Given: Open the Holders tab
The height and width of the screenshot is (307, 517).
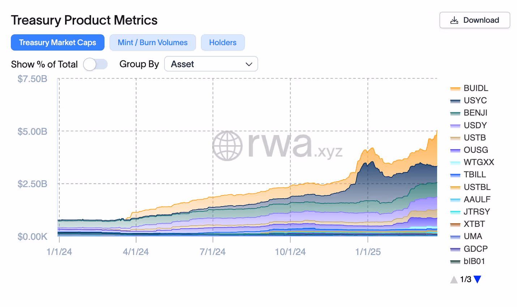Looking at the screenshot, I should click(x=223, y=42).
